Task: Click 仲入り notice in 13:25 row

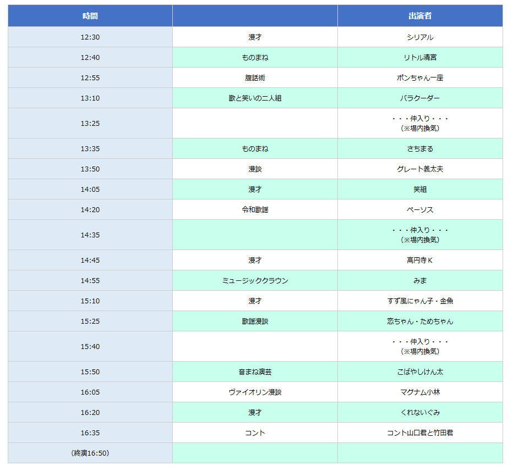Action: pyautogui.click(x=420, y=123)
